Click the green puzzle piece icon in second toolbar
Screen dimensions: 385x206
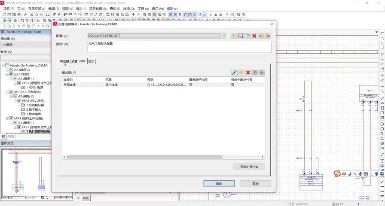pos(15,20)
